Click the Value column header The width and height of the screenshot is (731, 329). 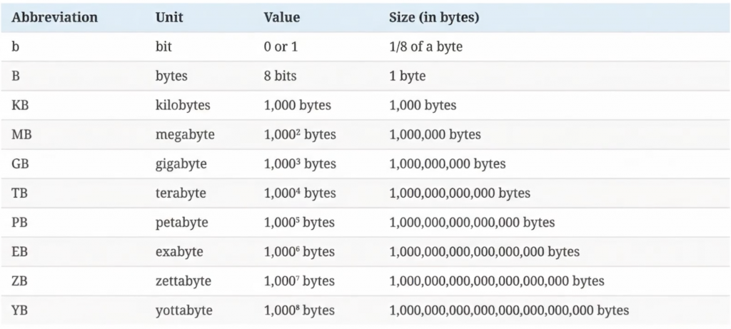282,17
